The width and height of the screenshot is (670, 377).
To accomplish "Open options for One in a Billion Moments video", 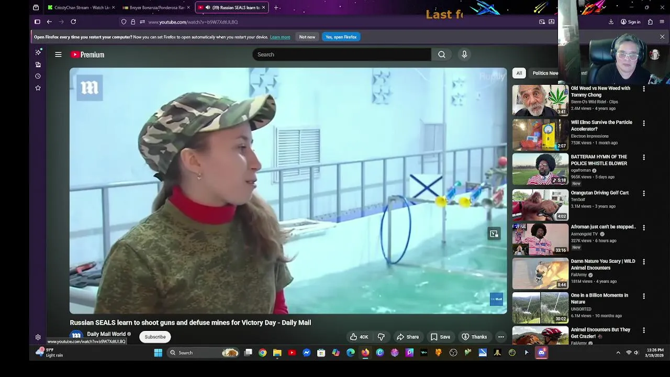I will point(644,296).
